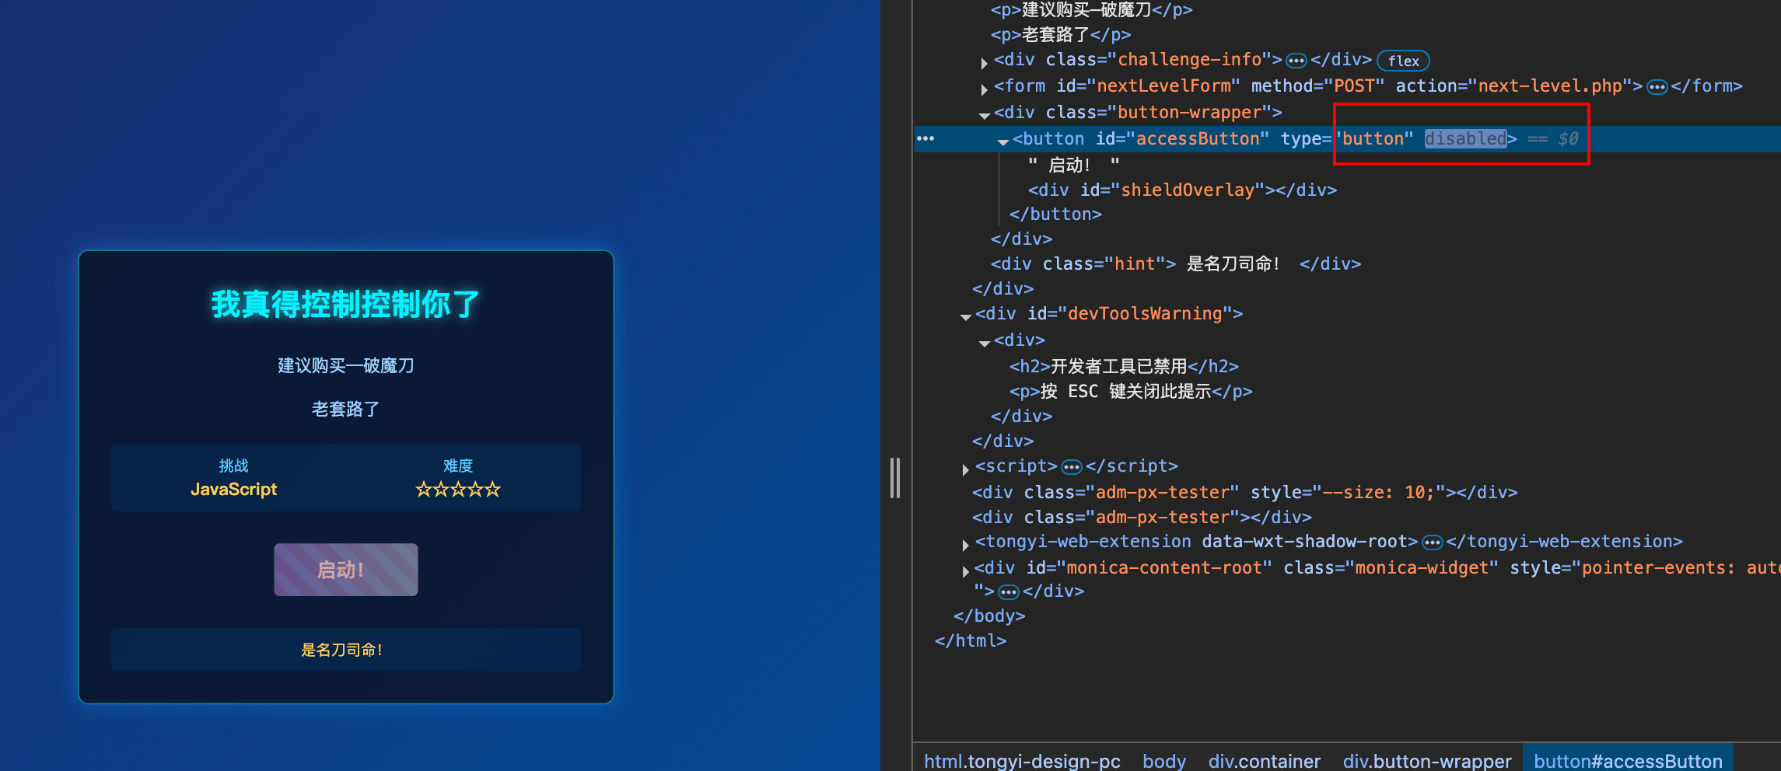This screenshot has width=1781, height=771.
Task: Expand the script element node
Action: click(965, 469)
